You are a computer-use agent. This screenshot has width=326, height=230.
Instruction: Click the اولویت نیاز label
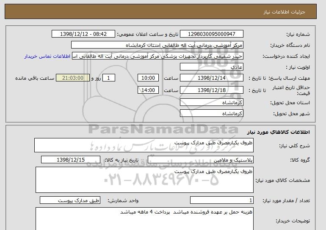pos(298,67)
